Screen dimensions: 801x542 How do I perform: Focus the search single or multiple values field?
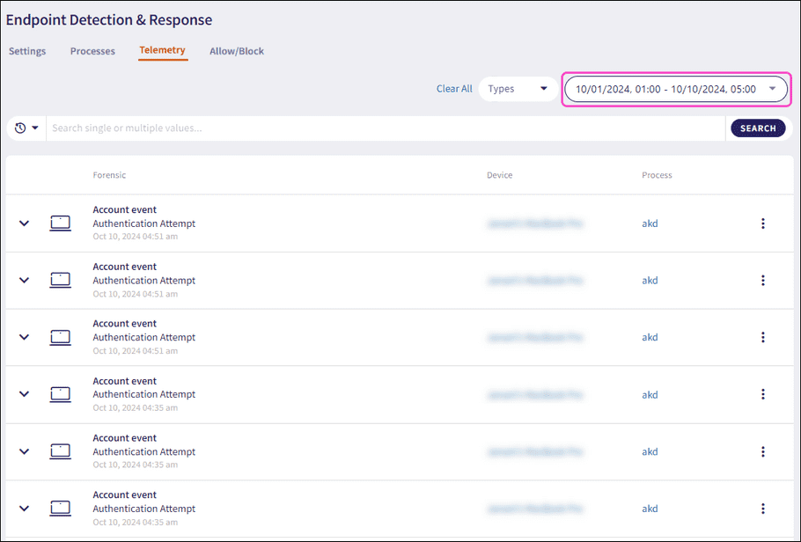385,128
